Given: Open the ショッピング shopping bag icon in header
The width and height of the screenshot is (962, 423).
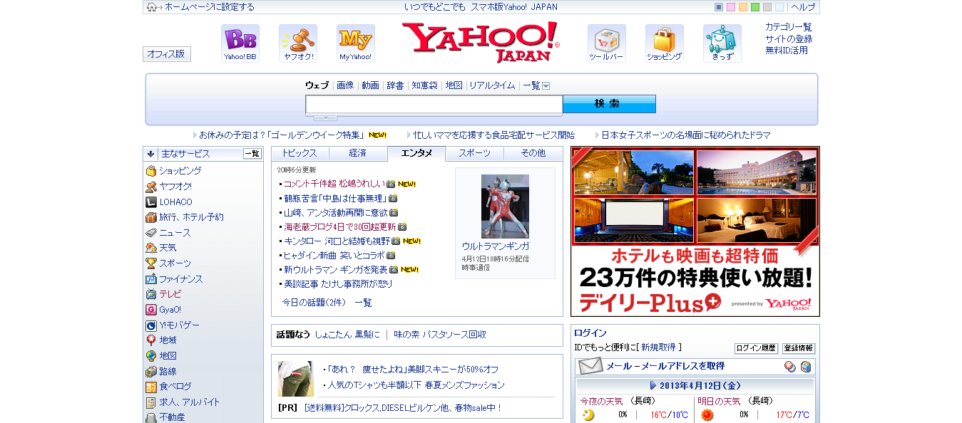Looking at the screenshot, I should click(x=665, y=43).
